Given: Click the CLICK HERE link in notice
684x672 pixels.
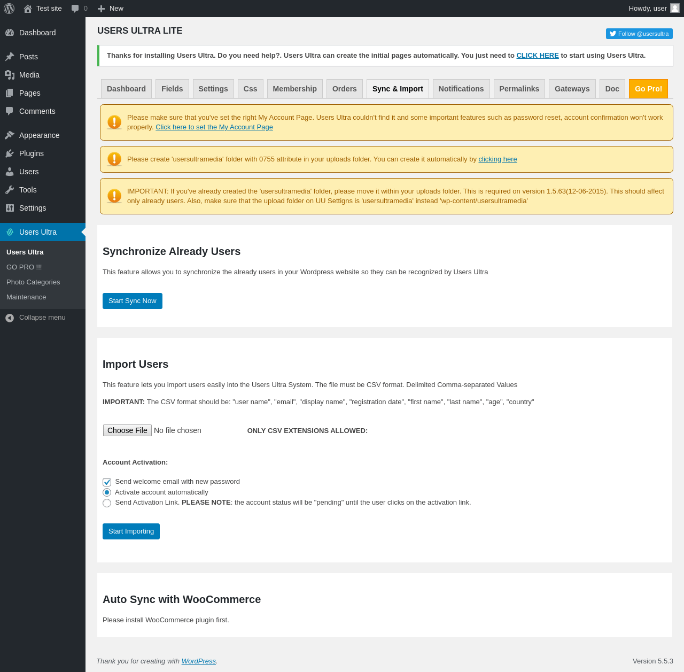Looking at the screenshot, I should [538, 56].
